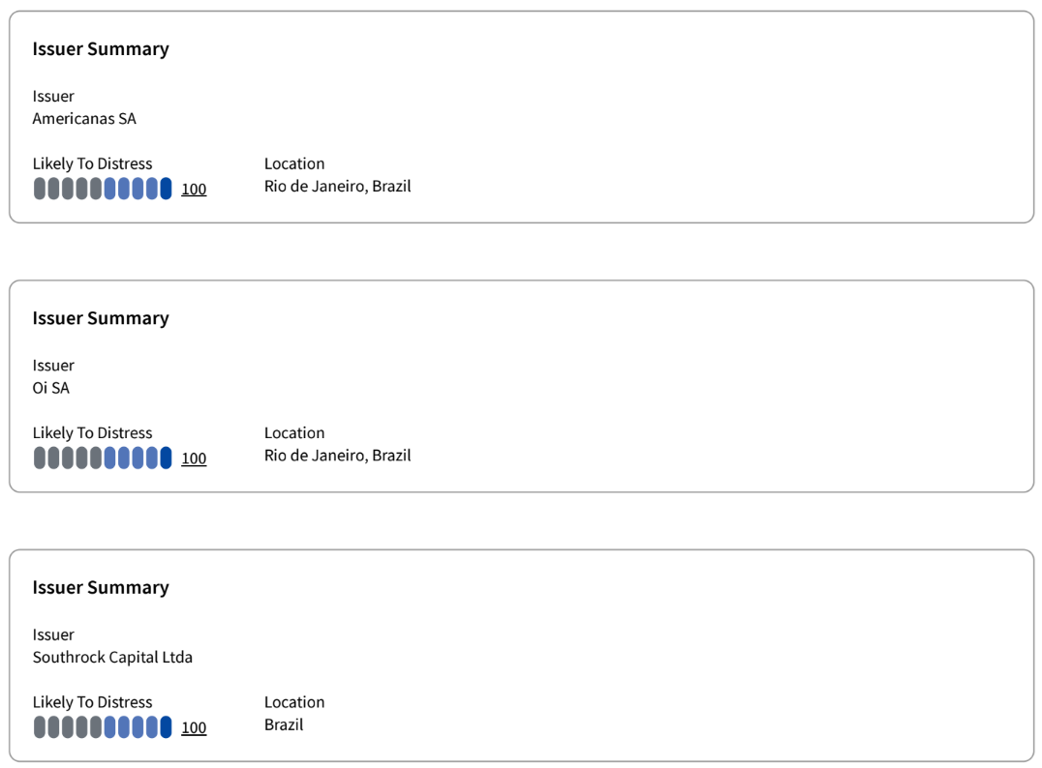Click the Issuer label above Oi SA
This screenshot has height=768, width=1042.
tap(53, 366)
